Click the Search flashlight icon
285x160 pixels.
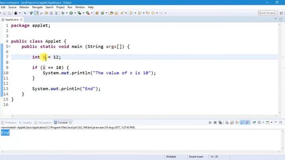[122, 13]
